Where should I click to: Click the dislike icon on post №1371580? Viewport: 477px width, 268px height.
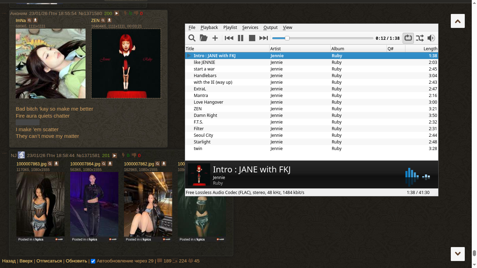136,14
